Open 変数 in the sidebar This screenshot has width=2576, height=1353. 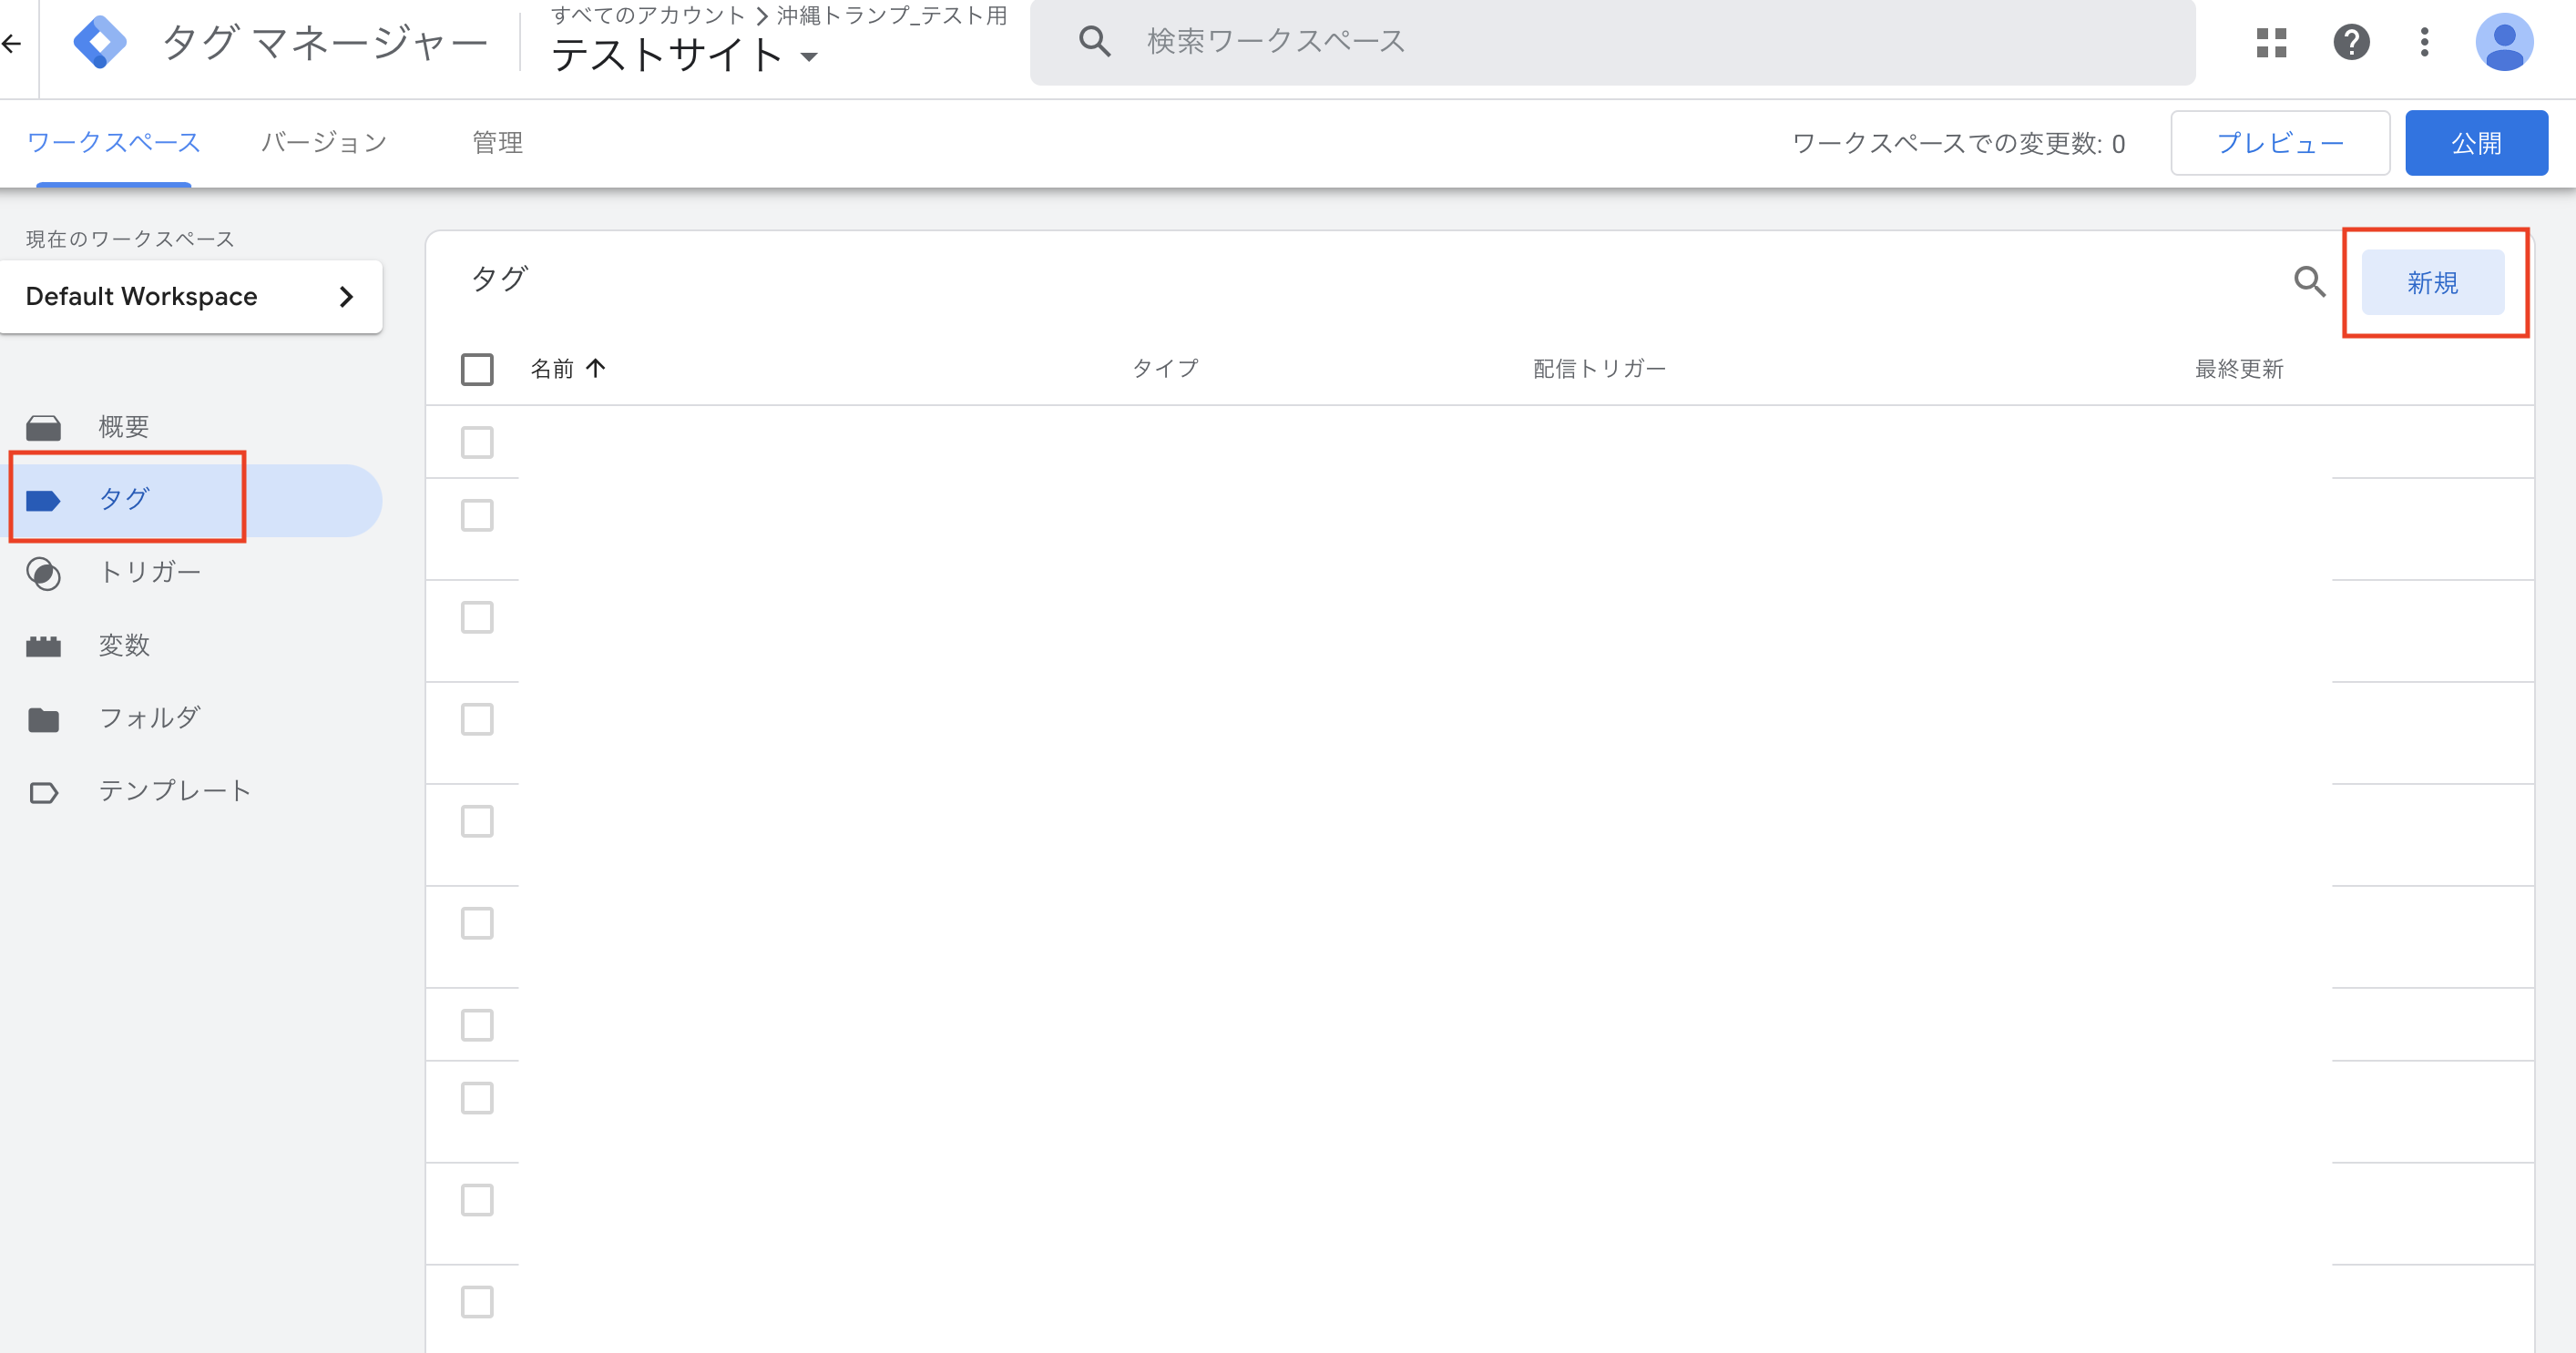click(x=124, y=645)
